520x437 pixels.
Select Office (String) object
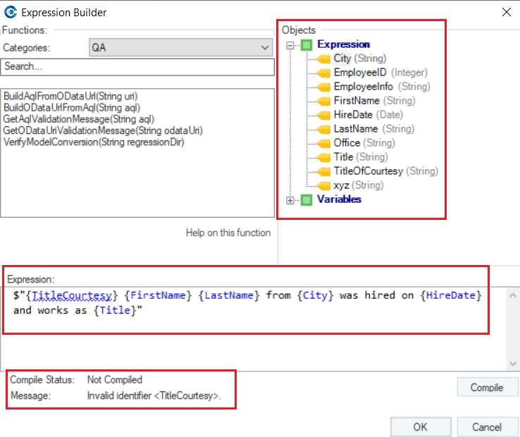pyautogui.click(x=364, y=143)
